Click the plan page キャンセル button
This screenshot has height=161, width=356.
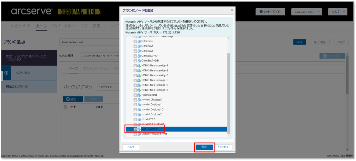(320, 42)
